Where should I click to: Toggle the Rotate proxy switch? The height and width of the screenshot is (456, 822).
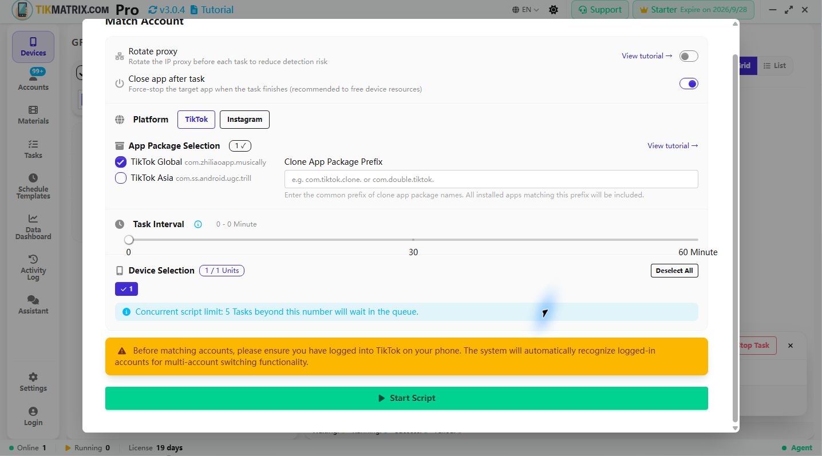tap(689, 56)
